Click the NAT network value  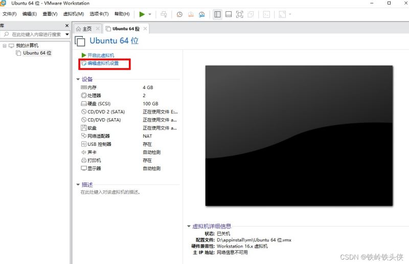[x=147, y=136]
